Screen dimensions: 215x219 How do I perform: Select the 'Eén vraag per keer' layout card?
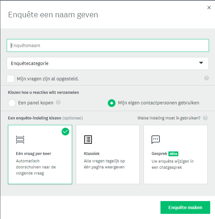point(40,154)
